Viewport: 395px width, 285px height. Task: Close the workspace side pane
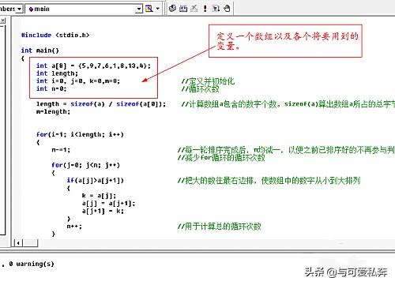(x=2, y=21)
